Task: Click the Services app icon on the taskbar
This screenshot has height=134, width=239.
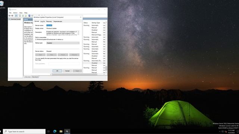Action: 67,131
